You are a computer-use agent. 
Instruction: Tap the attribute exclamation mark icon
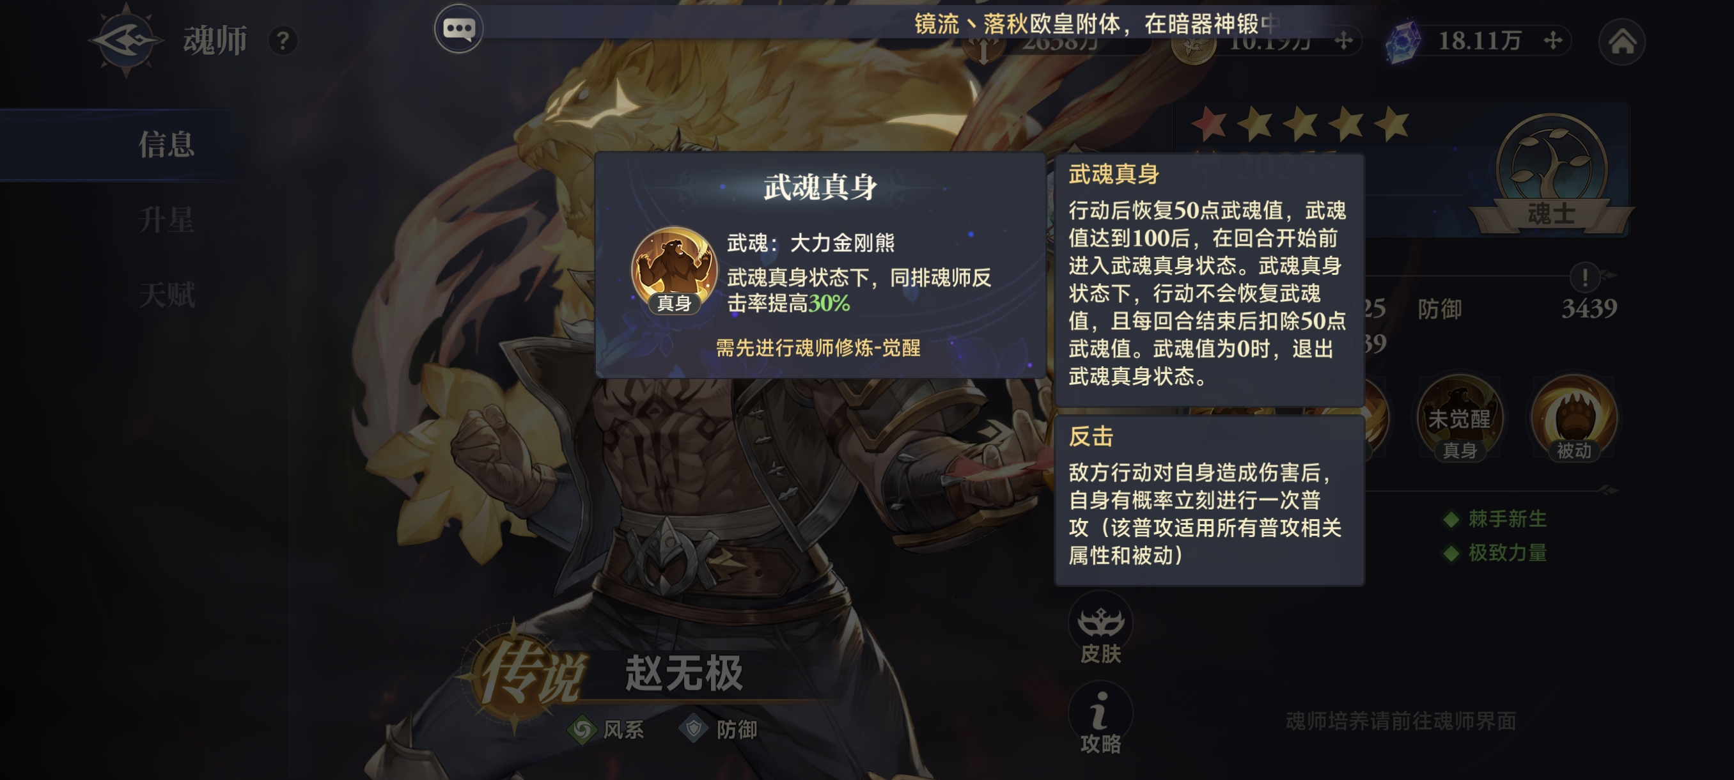click(1584, 277)
